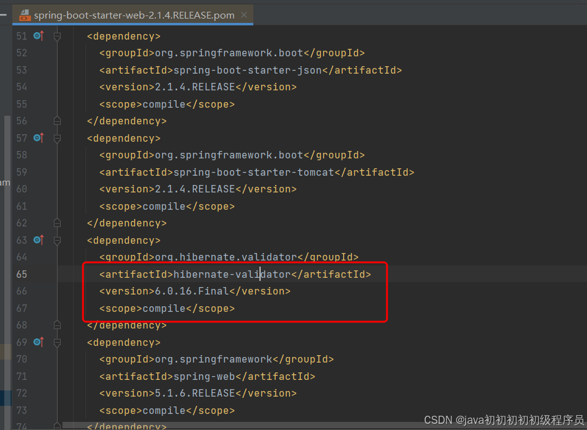Screen dimensions: 587x430
Task: Close the spring-boot-starter-web pom tab
Action: [244, 15]
